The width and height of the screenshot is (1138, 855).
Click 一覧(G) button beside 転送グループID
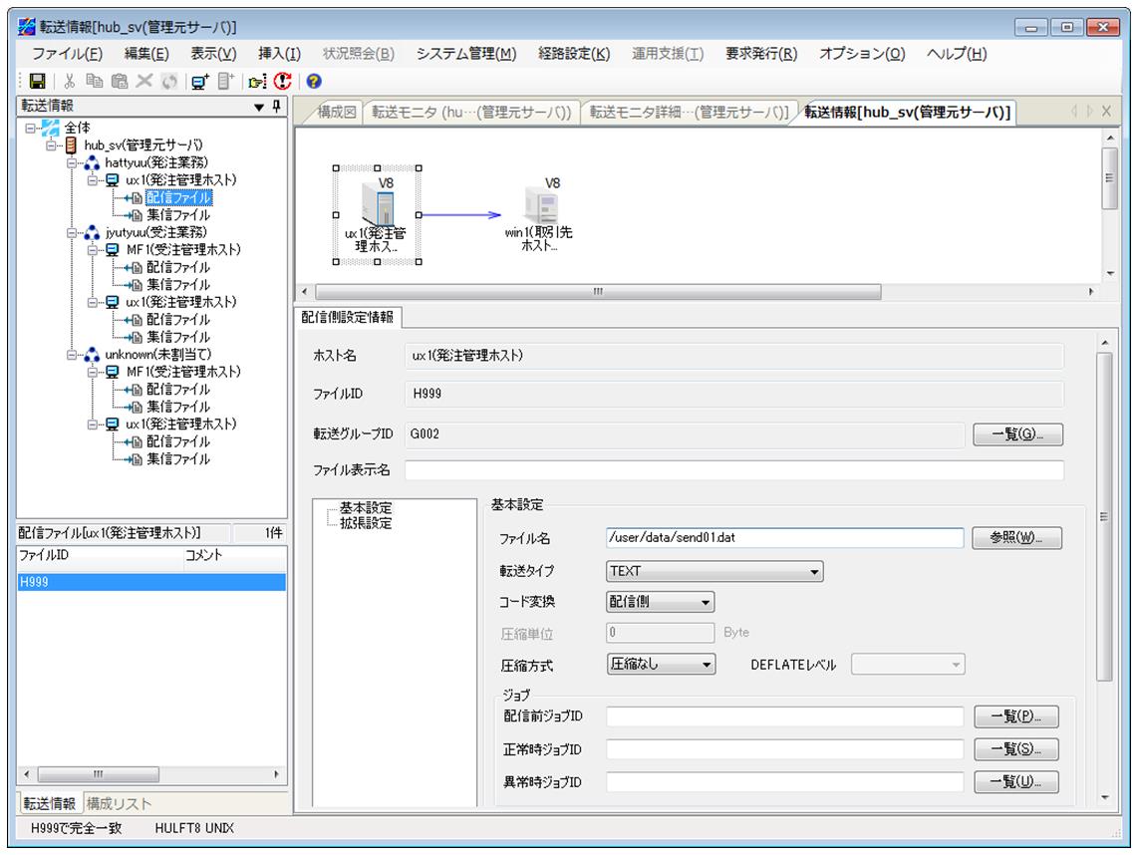1017,434
